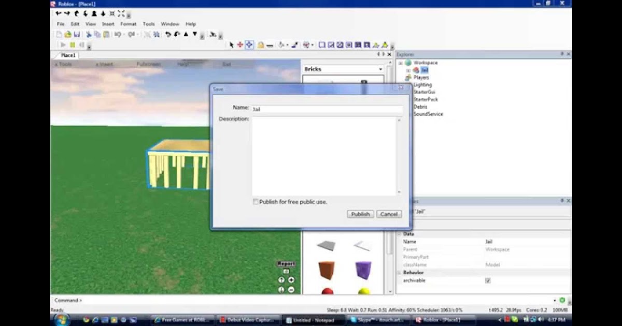The height and width of the screenshot is (326, 622).
Task: Click Cancel in the Save dialog
Action: click(x=389, y=214)
